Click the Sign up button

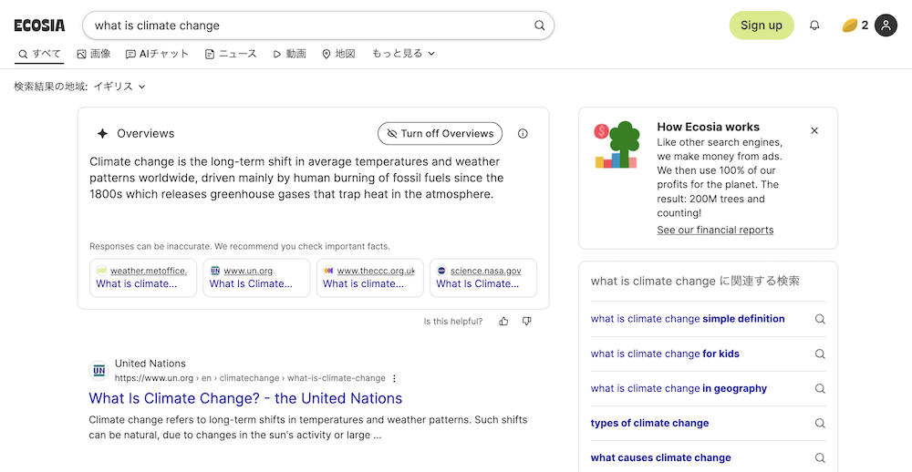(761, 26)
